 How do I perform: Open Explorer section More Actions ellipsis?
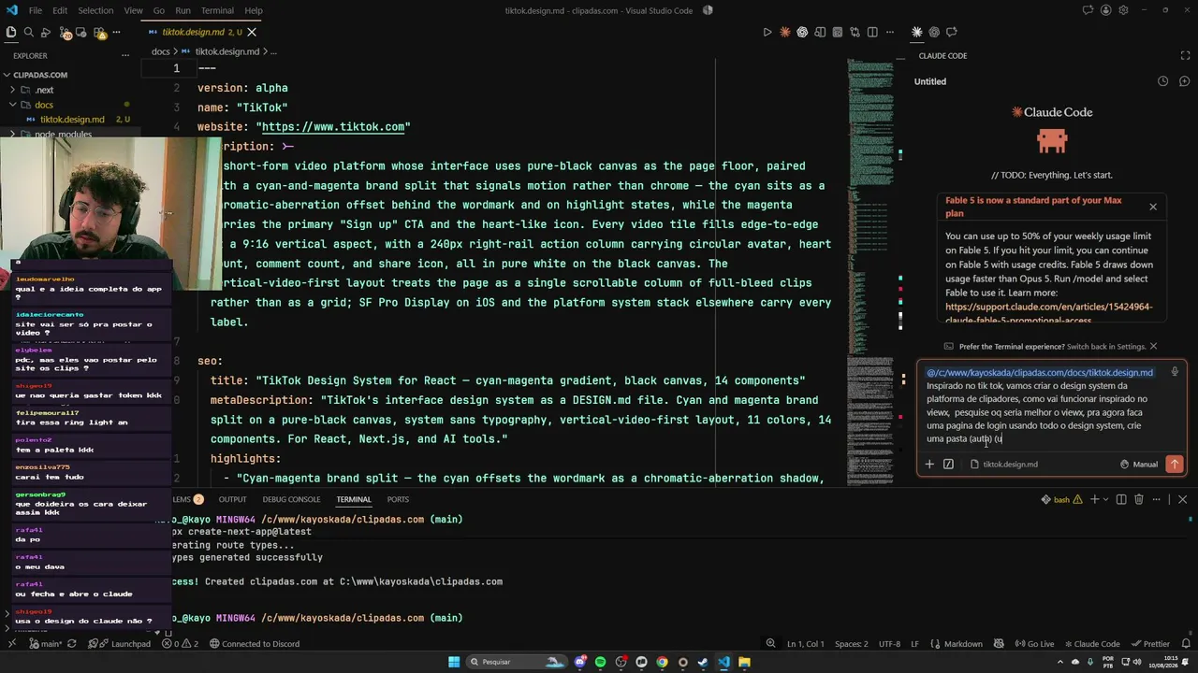125,55
